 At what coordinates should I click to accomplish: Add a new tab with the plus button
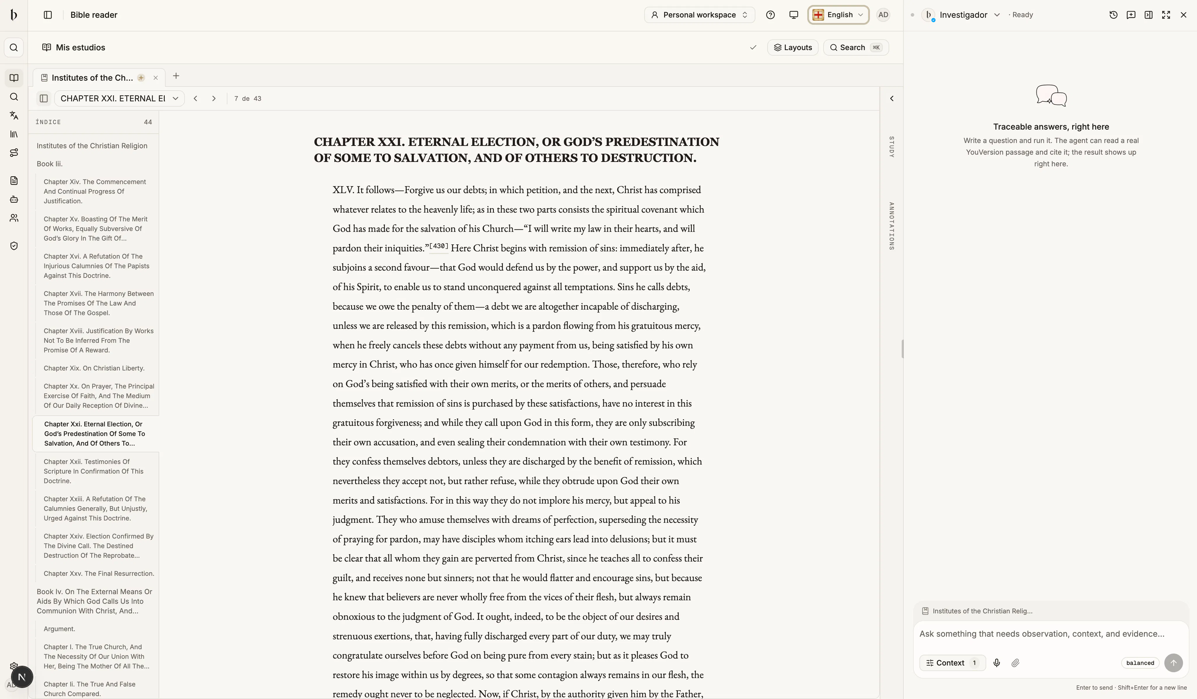[176, 76]
